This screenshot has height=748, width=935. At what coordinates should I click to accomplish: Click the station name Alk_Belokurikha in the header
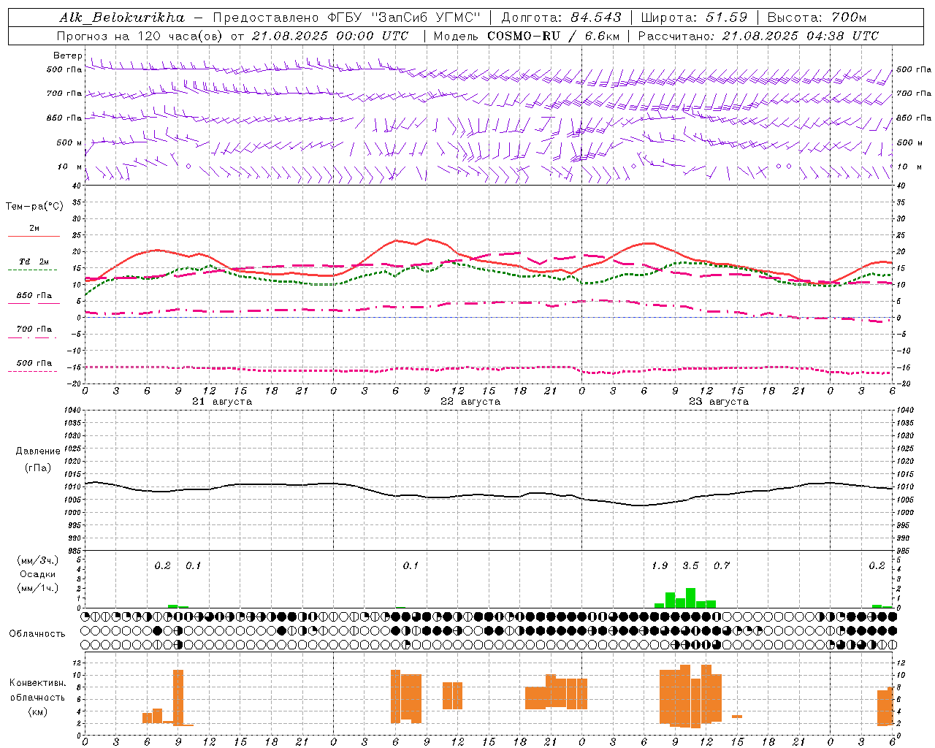coord(121,18)
